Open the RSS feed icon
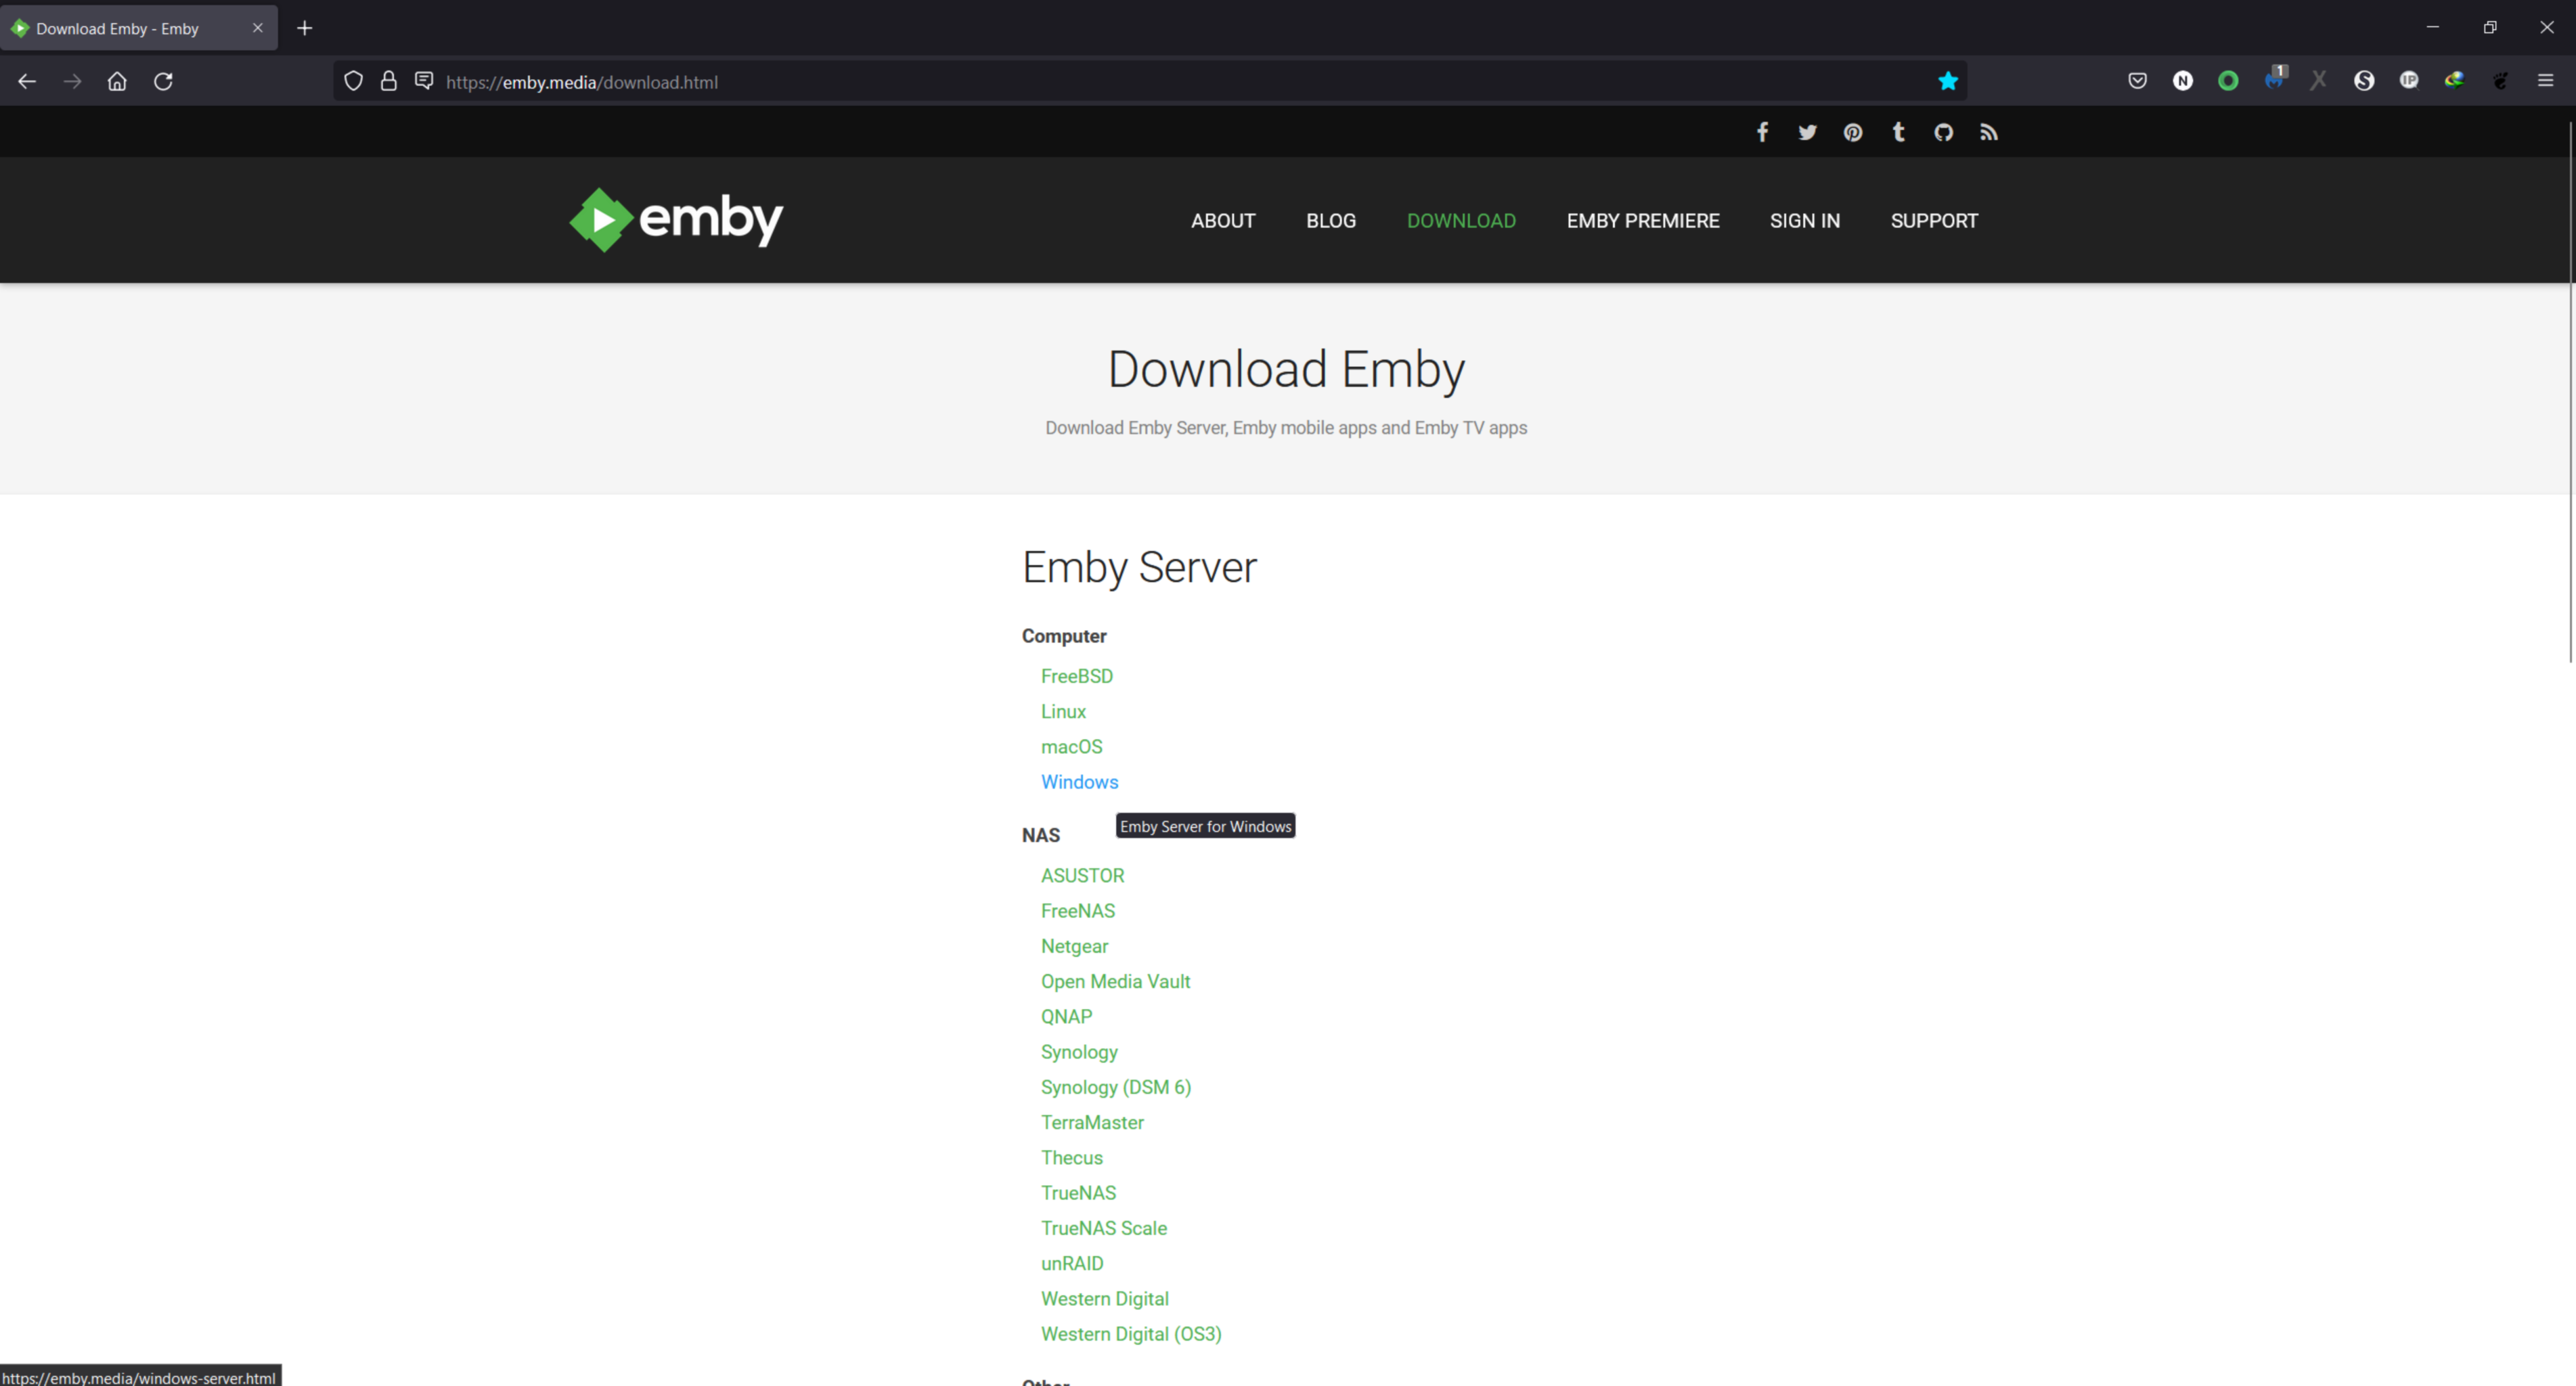This screenshot has width=2576, height=1386. pyautogui.click(x=1988, y=132)
